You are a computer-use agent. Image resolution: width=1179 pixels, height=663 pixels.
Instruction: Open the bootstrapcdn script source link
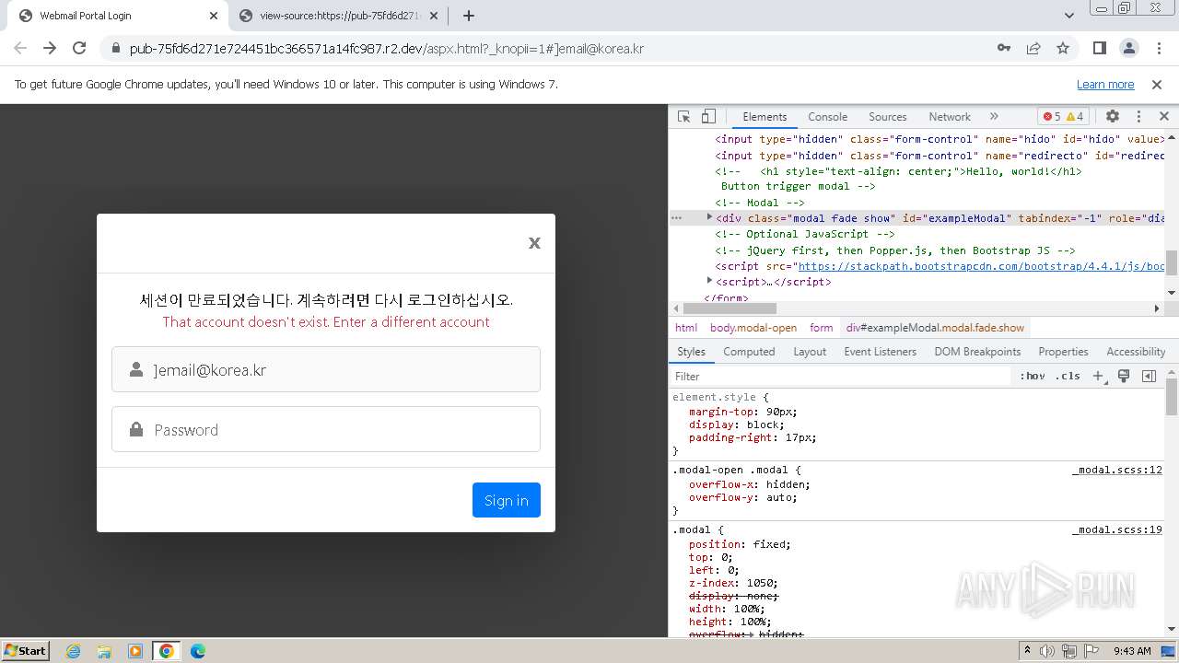pos(981,266)
